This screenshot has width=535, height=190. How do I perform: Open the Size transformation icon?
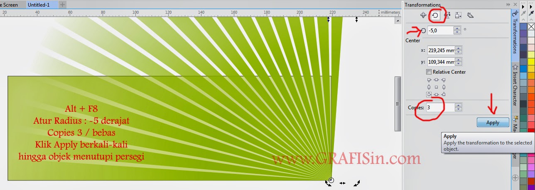click(x=458, y=15)
